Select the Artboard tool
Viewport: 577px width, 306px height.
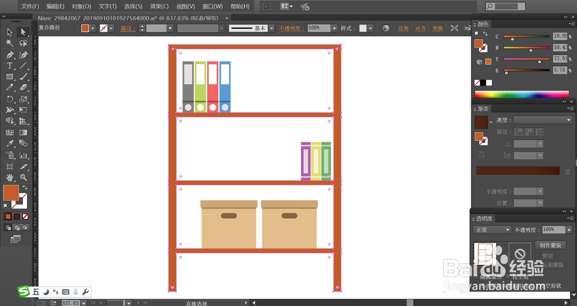[10, 166]
